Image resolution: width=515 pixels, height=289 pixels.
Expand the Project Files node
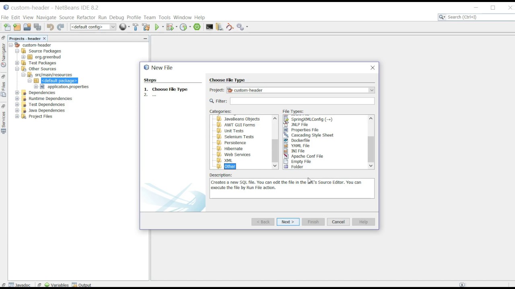coord(17,116)
